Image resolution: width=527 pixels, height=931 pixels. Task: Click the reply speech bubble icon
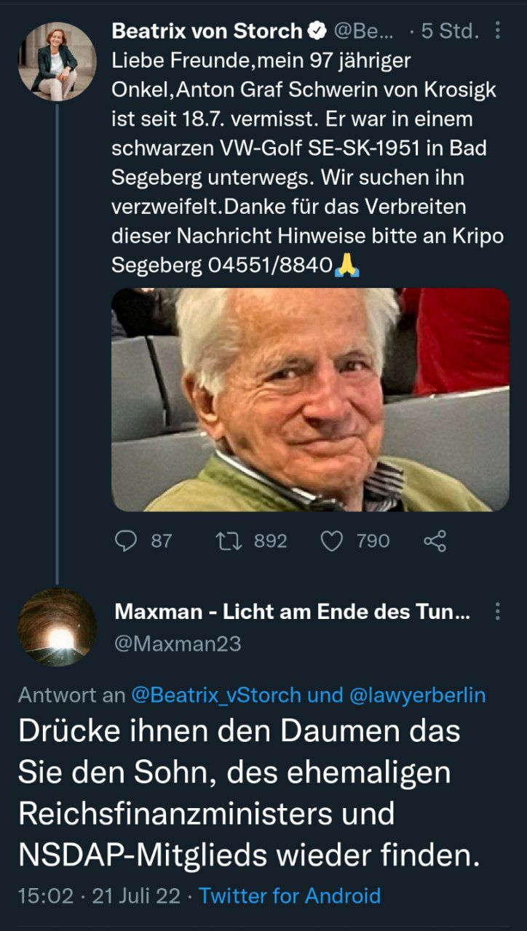point(127,540)
